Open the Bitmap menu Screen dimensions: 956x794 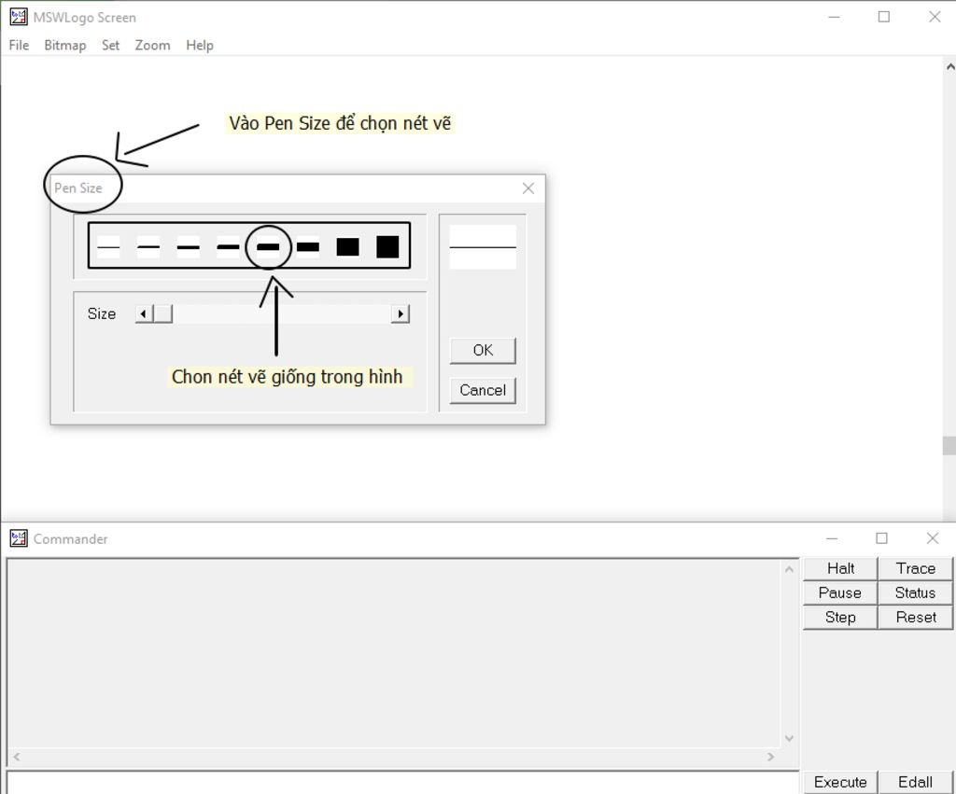coord(64,45)
